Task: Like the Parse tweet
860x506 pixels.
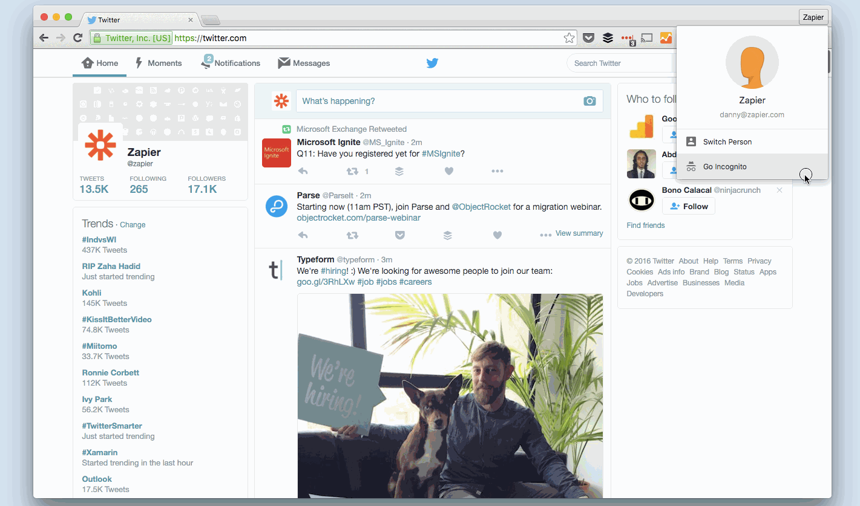Action: tap(497, 235)
